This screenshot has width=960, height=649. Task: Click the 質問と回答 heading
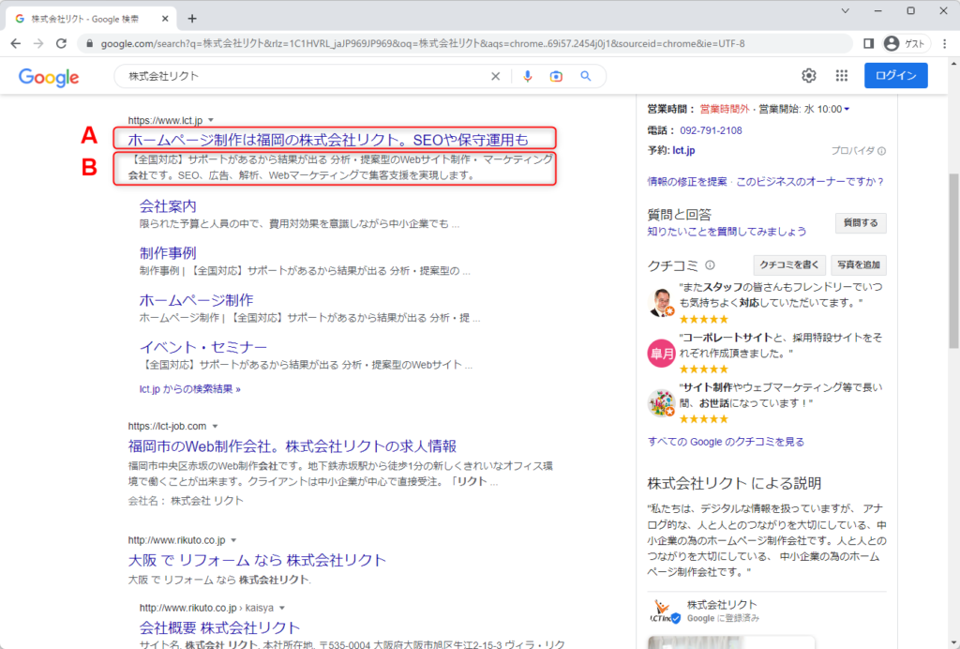pos(680,214)
